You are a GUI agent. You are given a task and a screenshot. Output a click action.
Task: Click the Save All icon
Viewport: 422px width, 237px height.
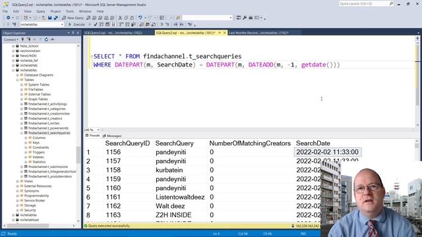click(55, 18)
